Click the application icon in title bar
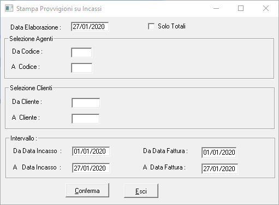This screenshot has height=205, width=279. point(9,8)
